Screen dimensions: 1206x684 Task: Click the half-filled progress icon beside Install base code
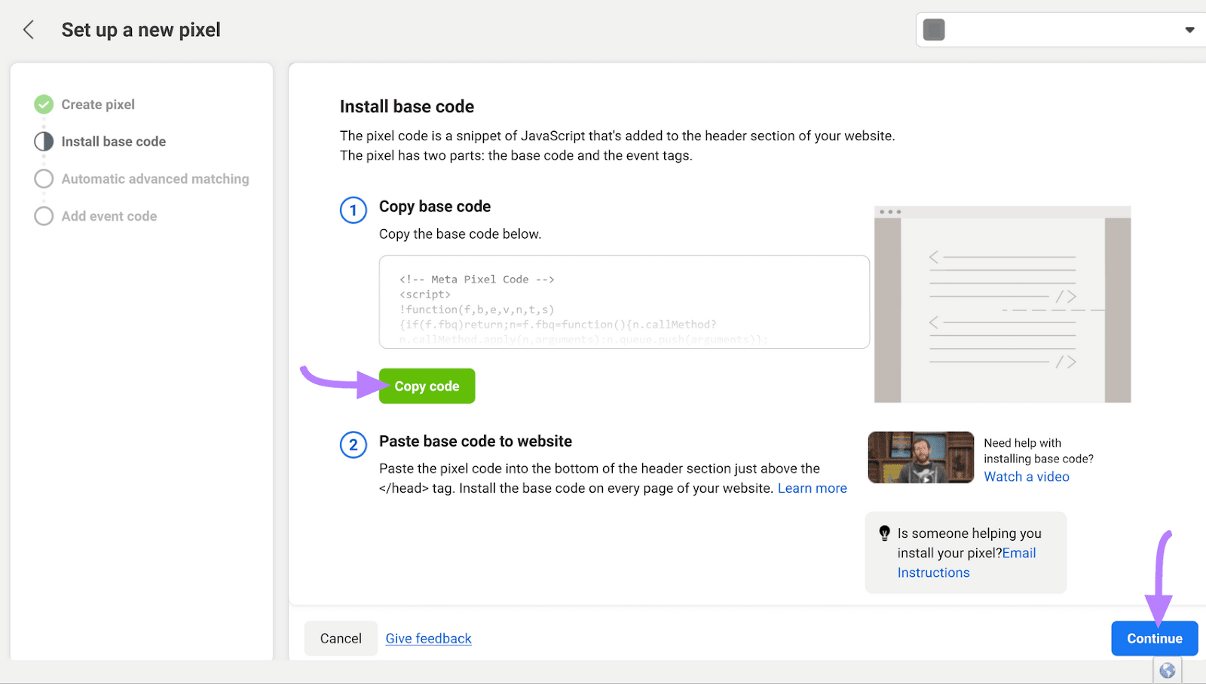click(x=44, y=141)
